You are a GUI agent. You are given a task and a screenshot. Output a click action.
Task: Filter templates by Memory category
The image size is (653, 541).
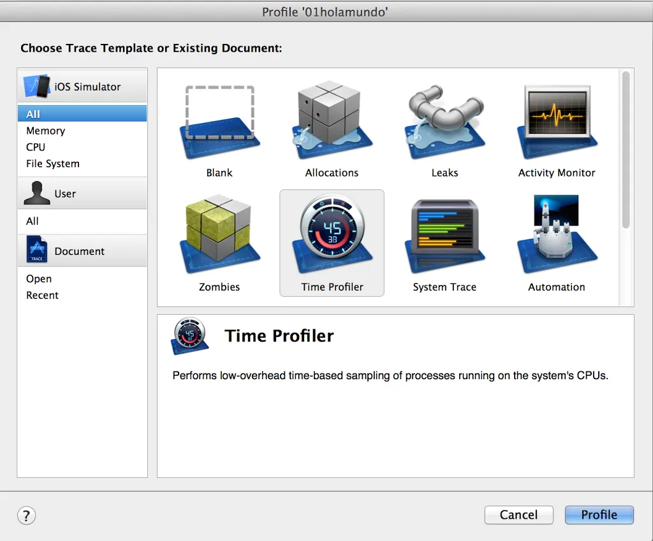click(x=45, y=131)
